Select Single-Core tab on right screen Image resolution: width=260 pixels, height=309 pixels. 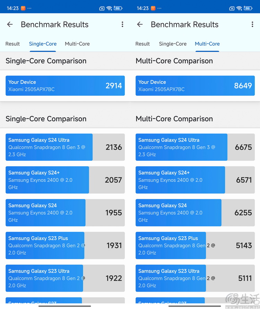173,44
